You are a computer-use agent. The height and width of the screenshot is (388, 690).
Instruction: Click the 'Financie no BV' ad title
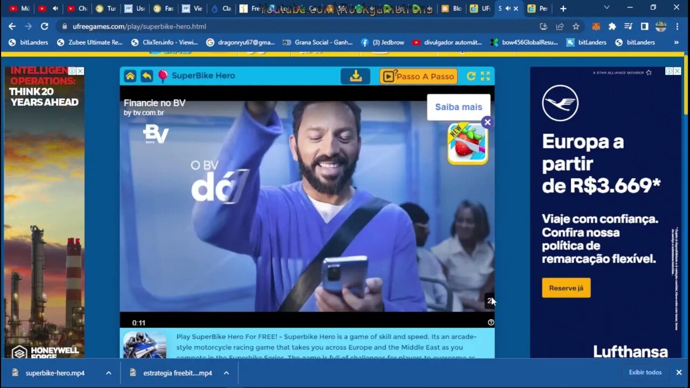click(x=155, y=103)
